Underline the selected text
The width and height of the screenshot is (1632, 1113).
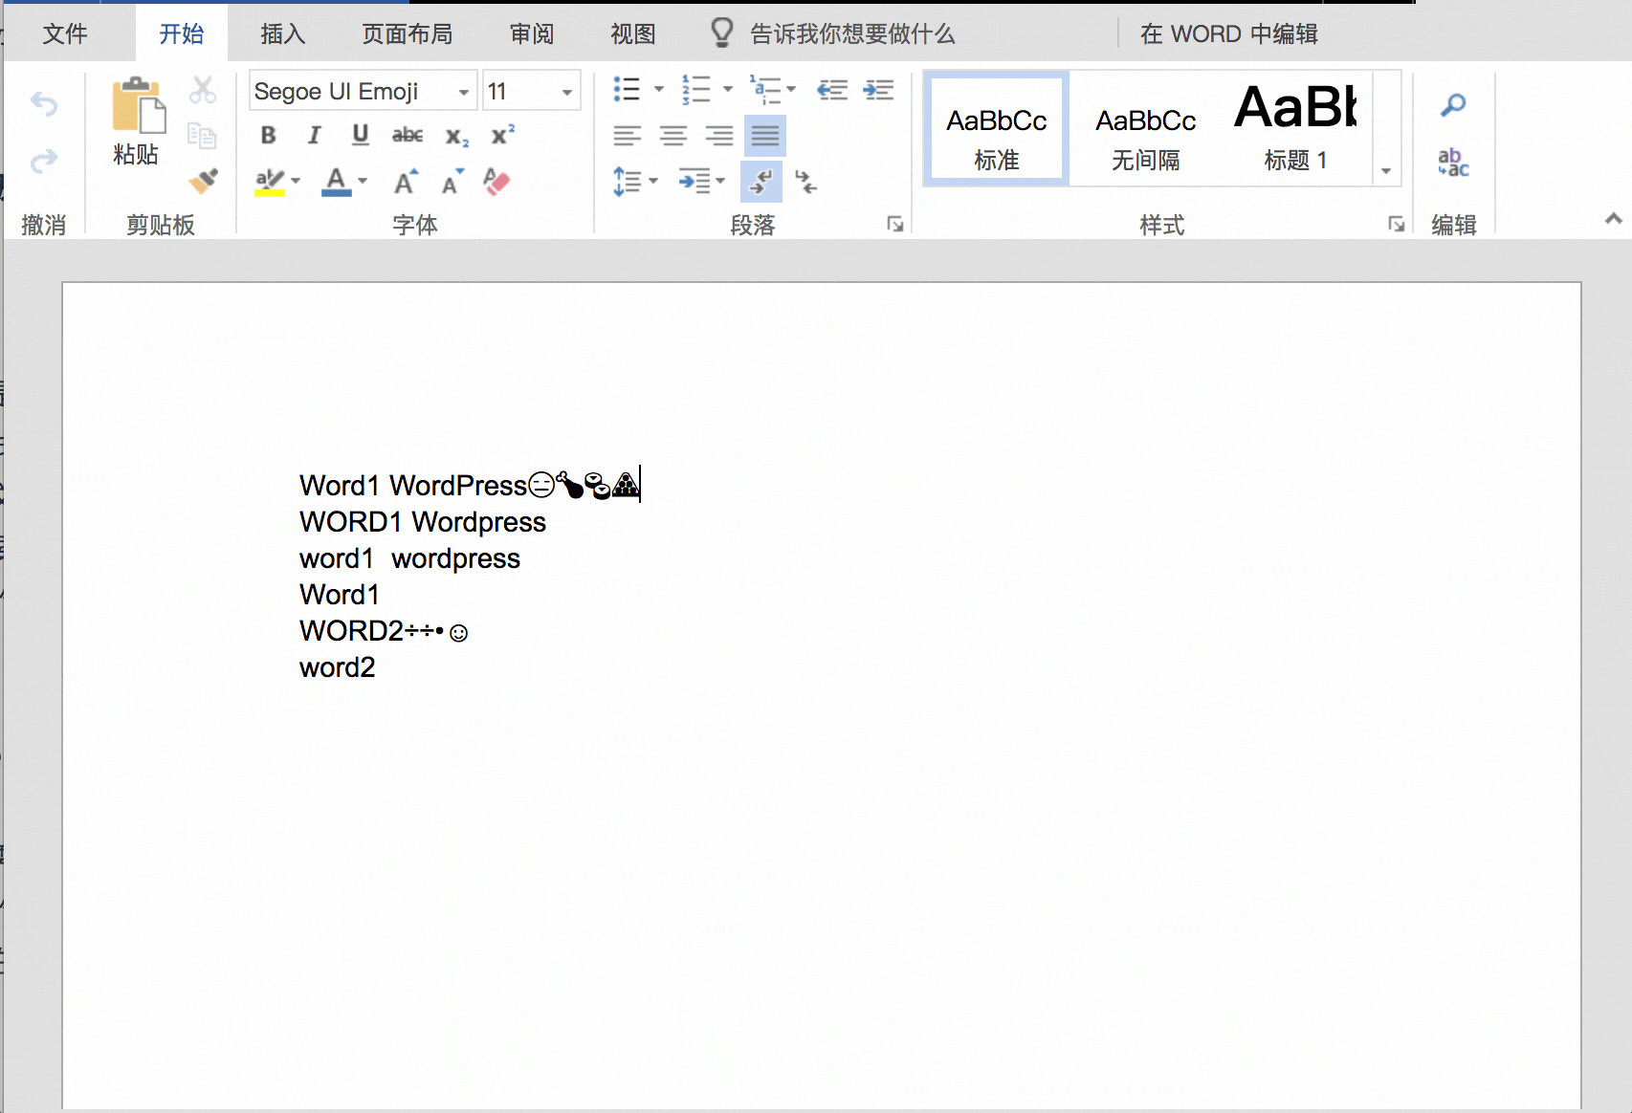click(x=360, y=135)
